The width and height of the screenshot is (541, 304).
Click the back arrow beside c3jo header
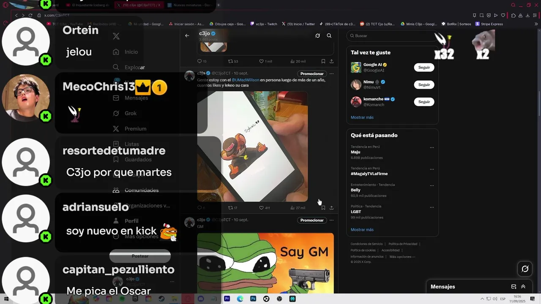click(187, 36)
